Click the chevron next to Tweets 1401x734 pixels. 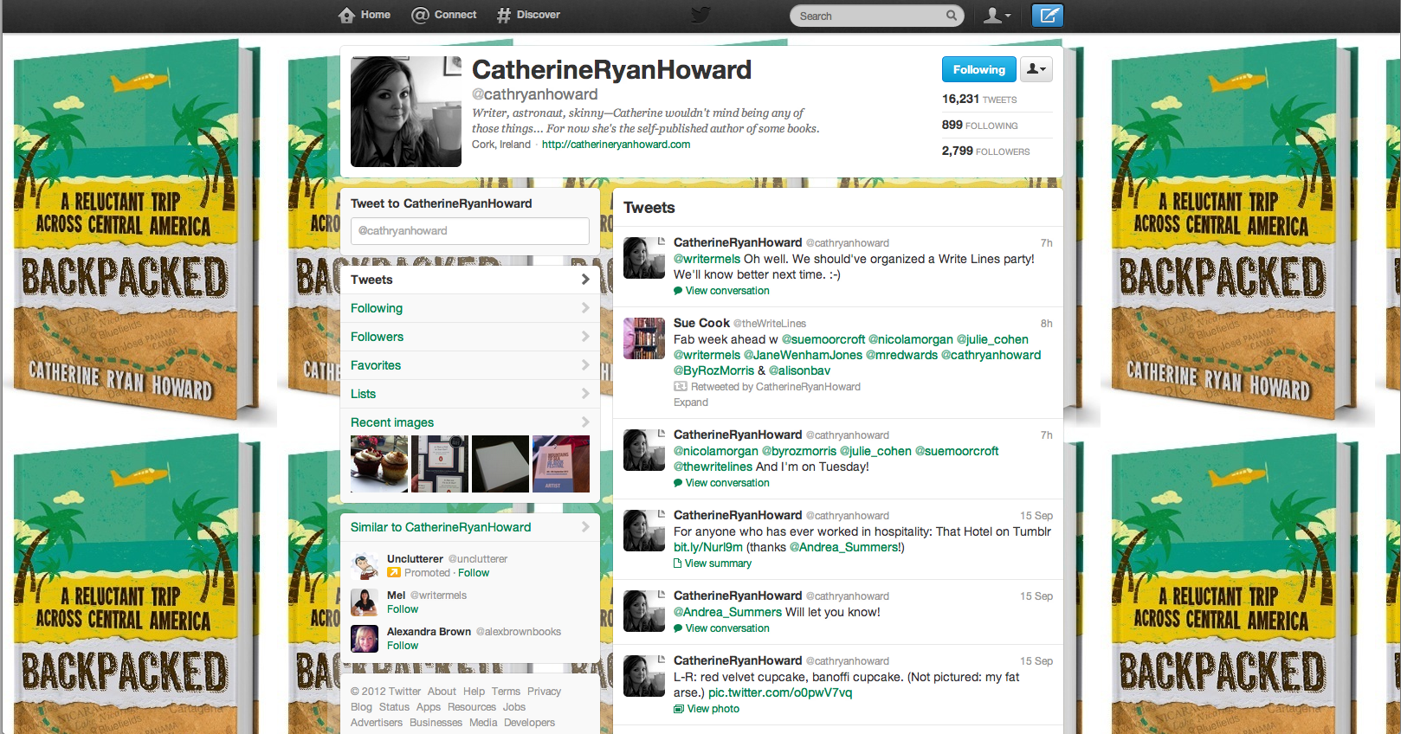[585, 280]
